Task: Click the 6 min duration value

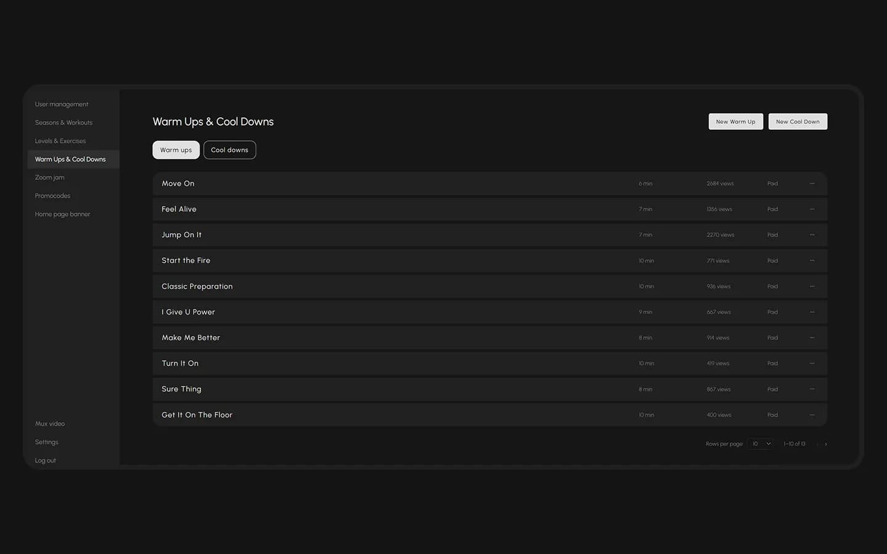Action: point(646,183)
